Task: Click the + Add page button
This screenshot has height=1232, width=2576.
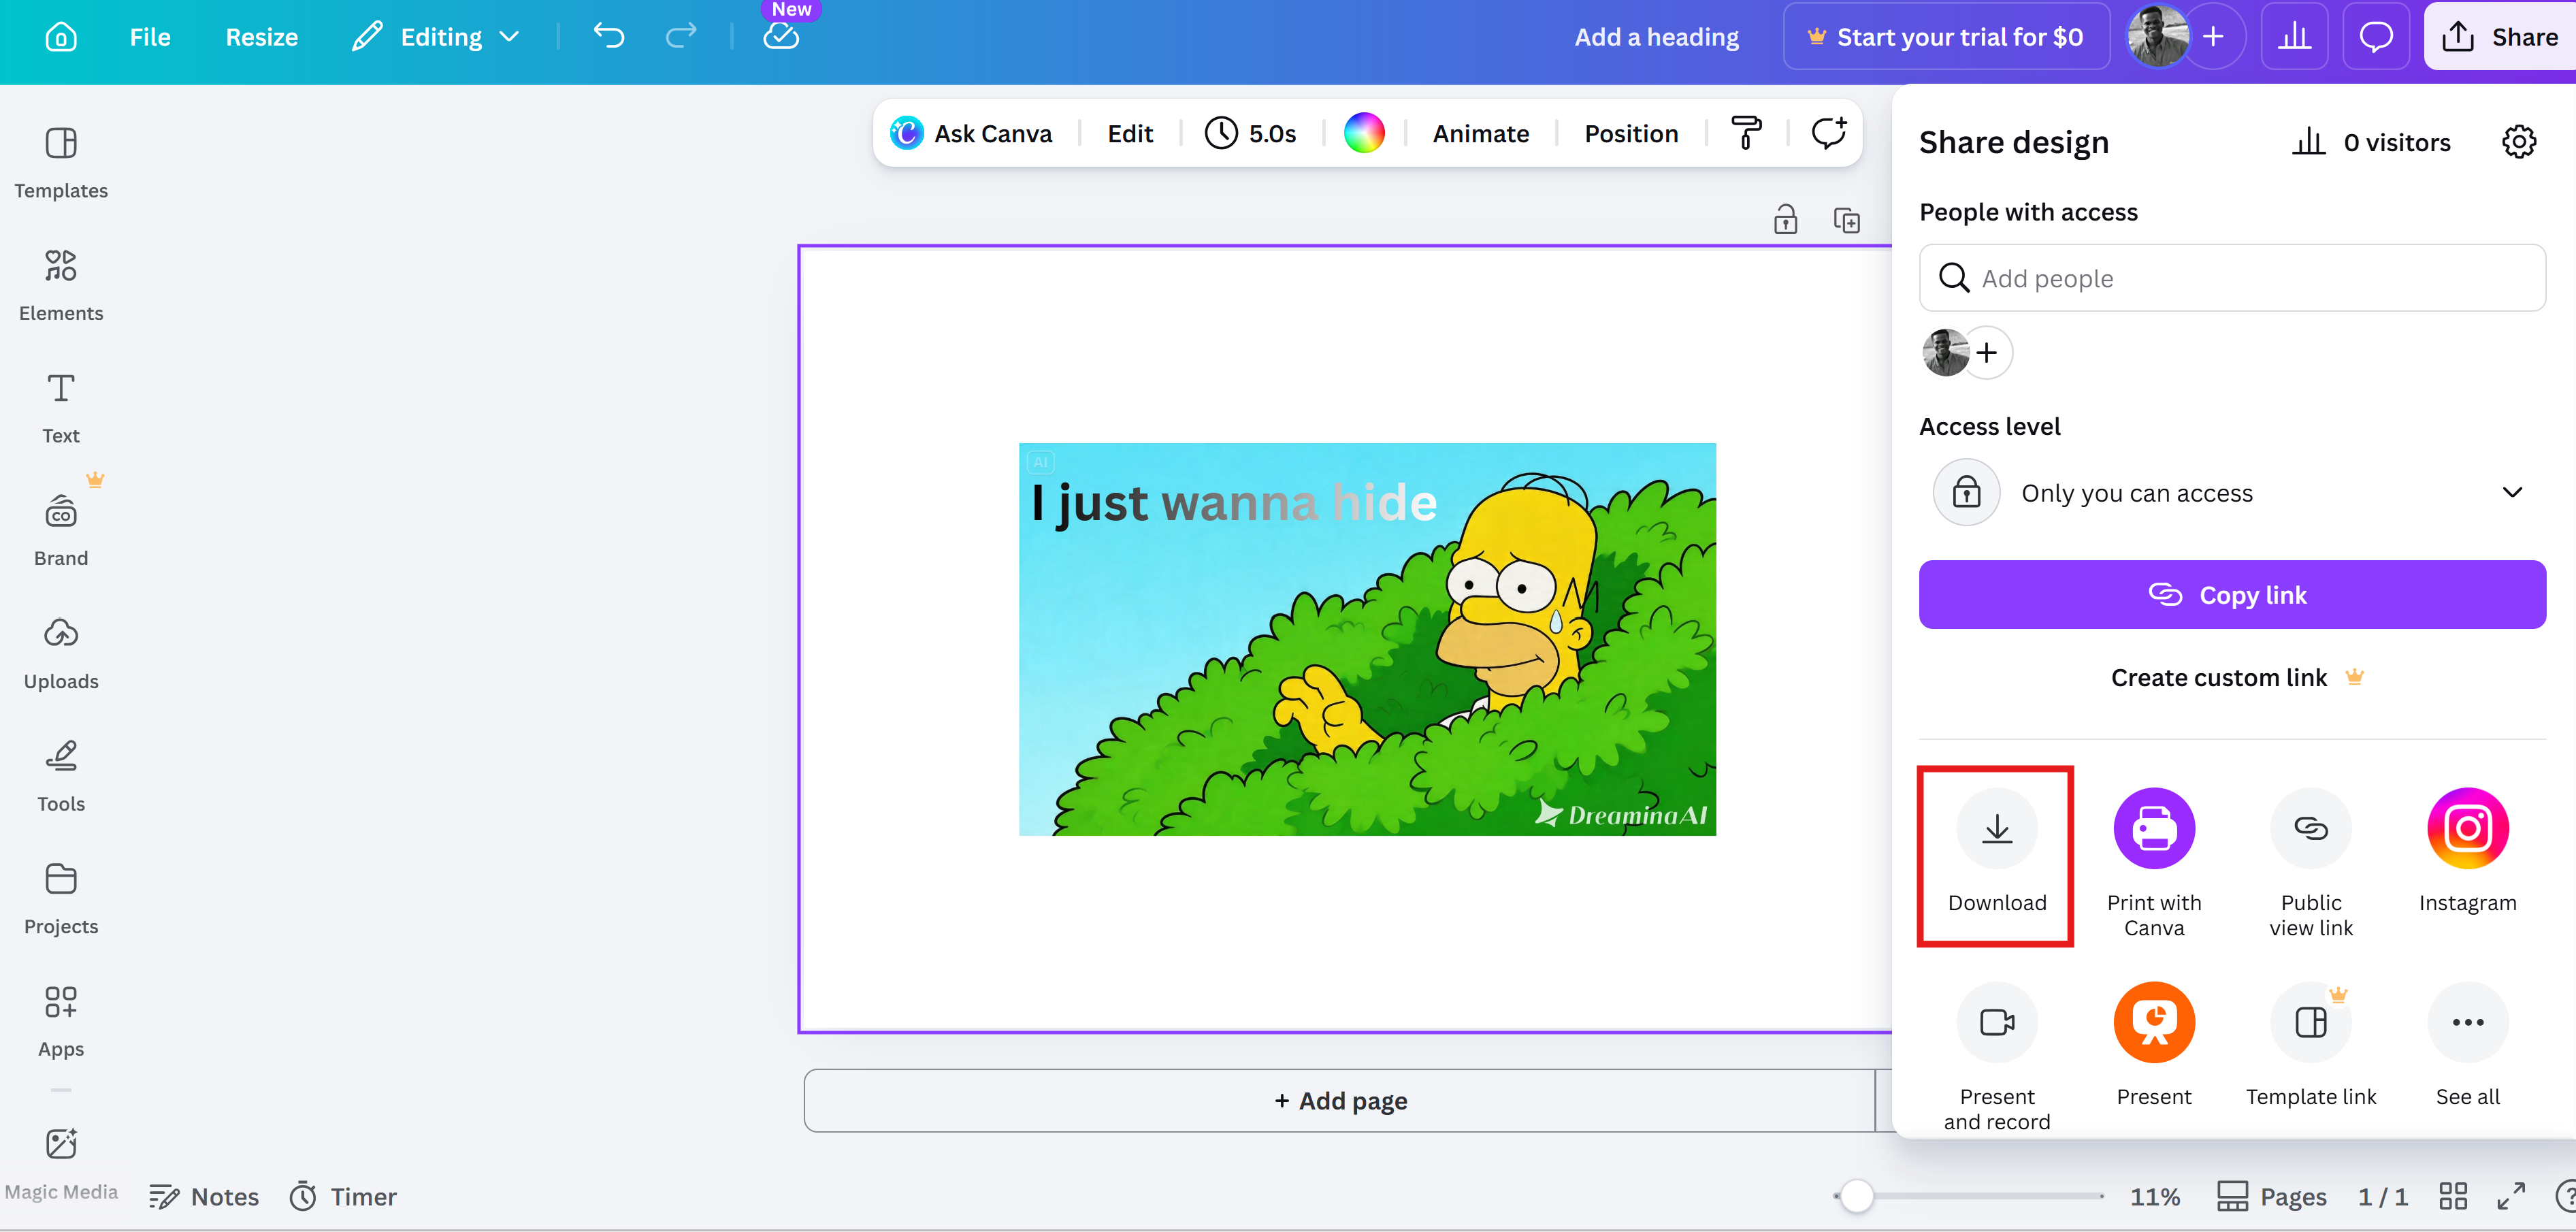Action: click(x=1340, y=1100)
